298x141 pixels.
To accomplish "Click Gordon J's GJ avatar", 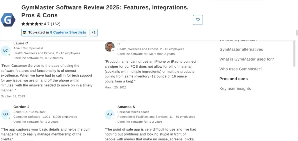I will pyautogui.click(x=6, y=114).
